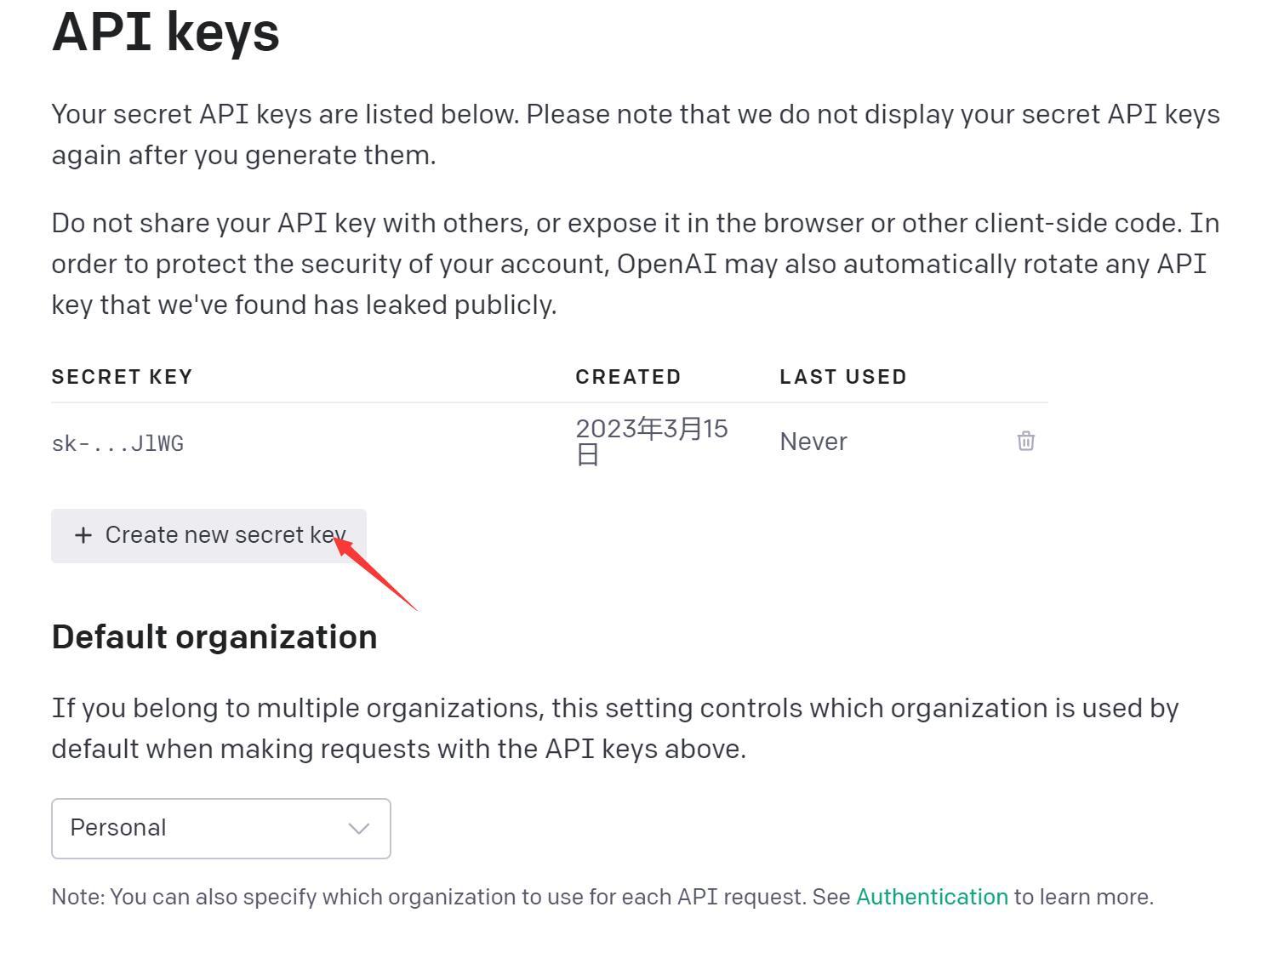Viewport: 1284px width, 964px height.
Task: Click the Default organization heading
Action: (x=214, y=637)
